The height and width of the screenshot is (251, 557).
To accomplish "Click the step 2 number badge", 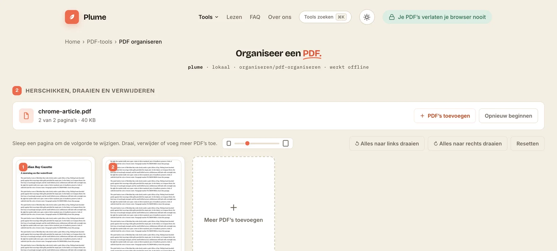I will pyautogui.click(x=17, y=90).
